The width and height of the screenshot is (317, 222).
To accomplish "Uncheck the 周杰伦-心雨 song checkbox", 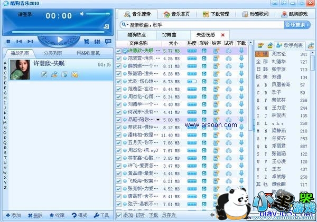I will pyautogui.click(x=119, y=97).
